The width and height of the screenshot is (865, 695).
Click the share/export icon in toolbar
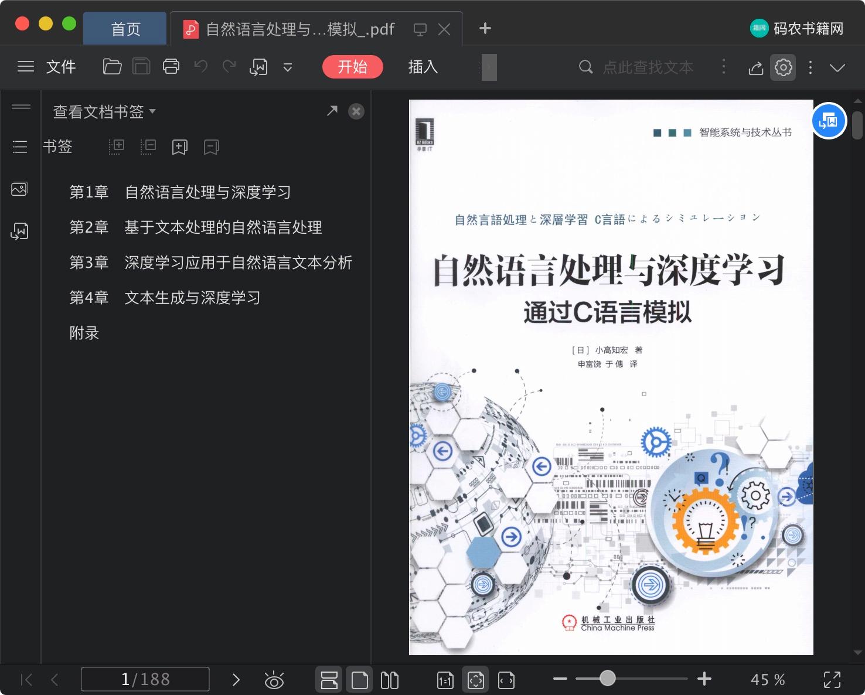tap(756, 68)
